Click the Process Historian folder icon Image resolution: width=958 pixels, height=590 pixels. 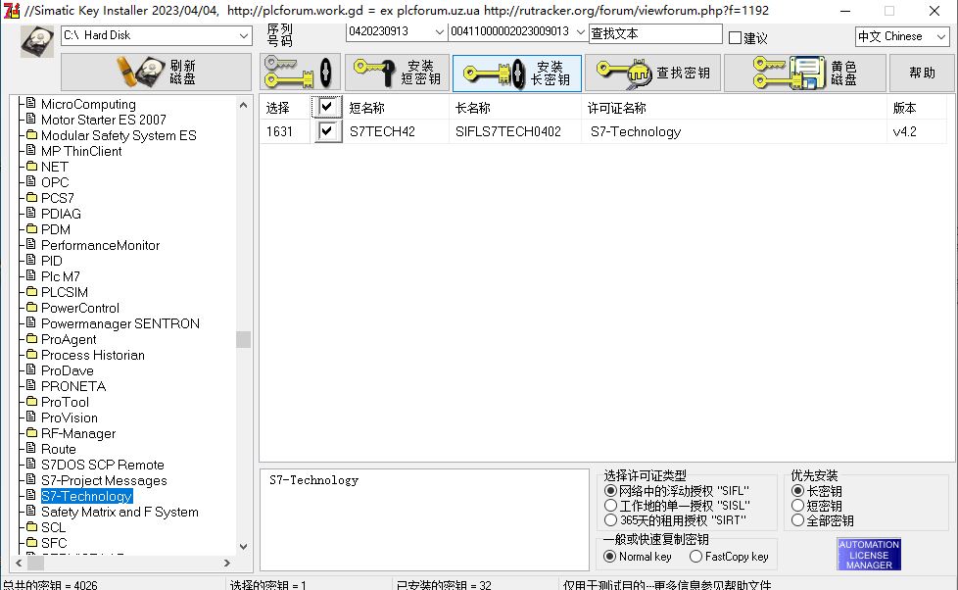point(31,355)
